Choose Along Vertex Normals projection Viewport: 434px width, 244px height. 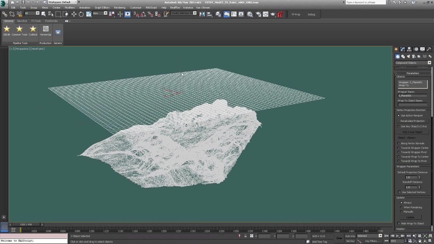pos(398,143)
